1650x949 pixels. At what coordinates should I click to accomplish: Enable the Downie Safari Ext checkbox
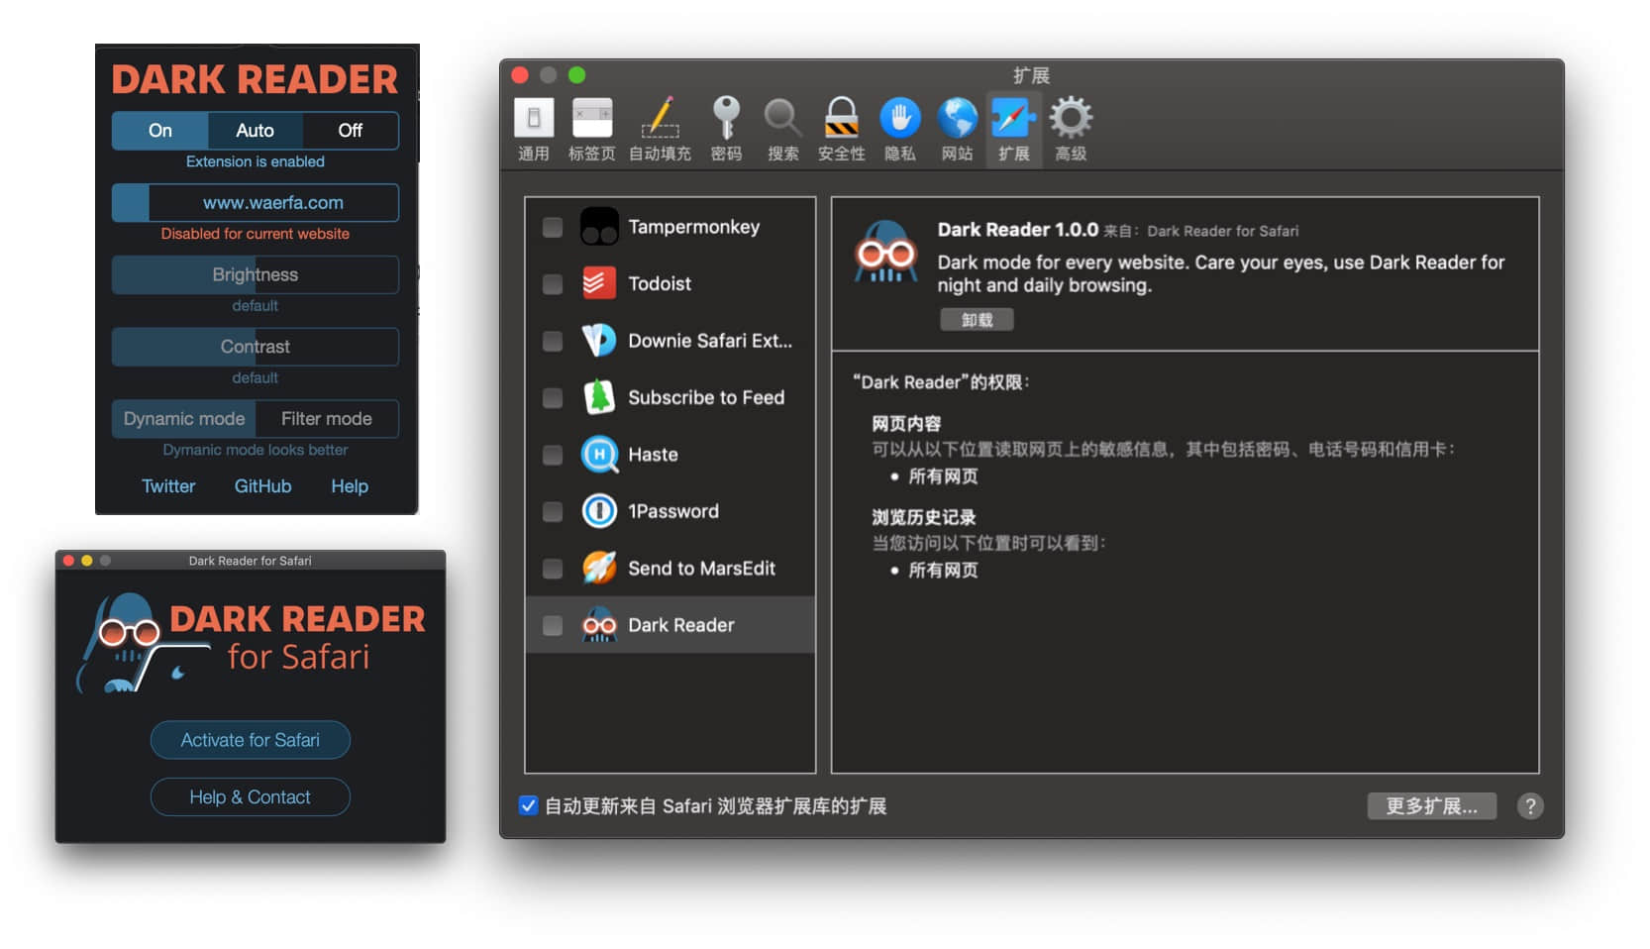pos(553,342)
